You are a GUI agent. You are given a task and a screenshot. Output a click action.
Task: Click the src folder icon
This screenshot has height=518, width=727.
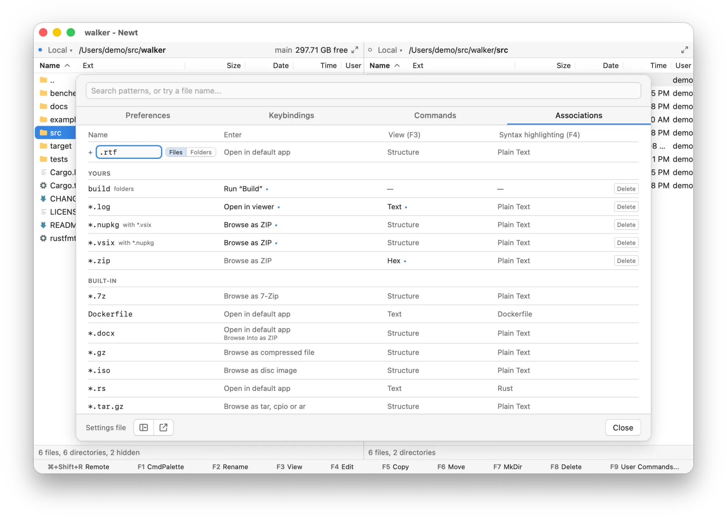(44, 133)
